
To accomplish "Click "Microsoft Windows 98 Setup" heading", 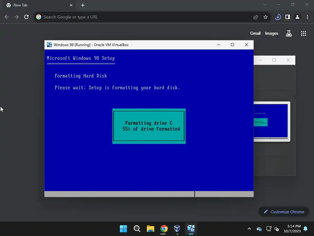I will click(x=81, y=58).
